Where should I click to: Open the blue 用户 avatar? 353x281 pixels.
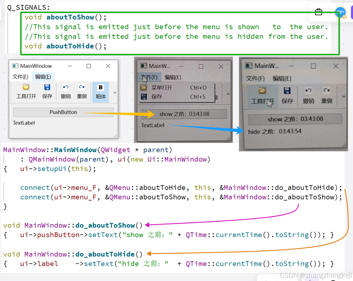[340, 13]
